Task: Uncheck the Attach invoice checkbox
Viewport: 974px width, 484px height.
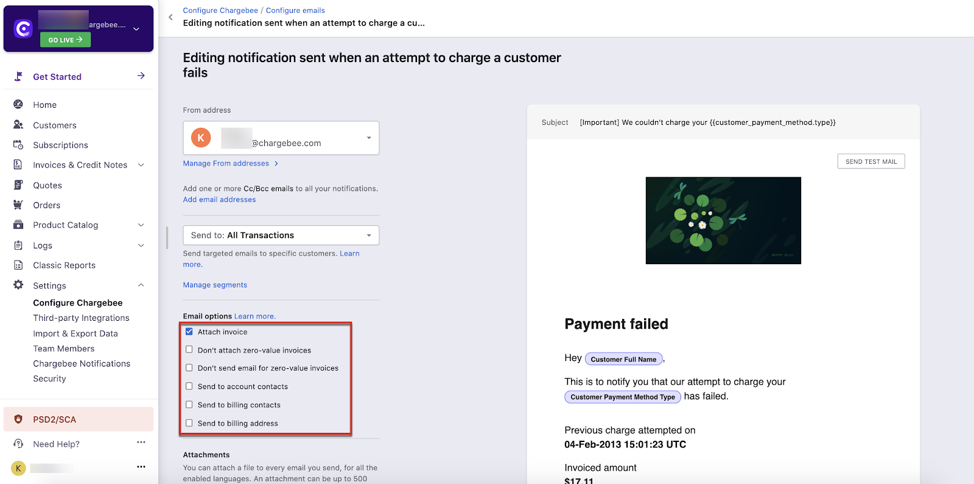Action: [189, 332]
